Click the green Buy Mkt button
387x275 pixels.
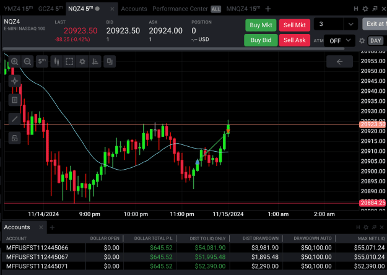261,25
